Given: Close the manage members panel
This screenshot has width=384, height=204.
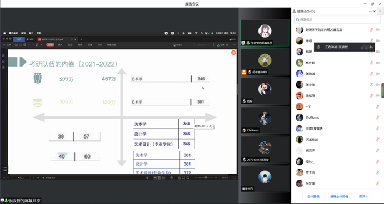Looking at the screenshot, I should tap(375, 11).
